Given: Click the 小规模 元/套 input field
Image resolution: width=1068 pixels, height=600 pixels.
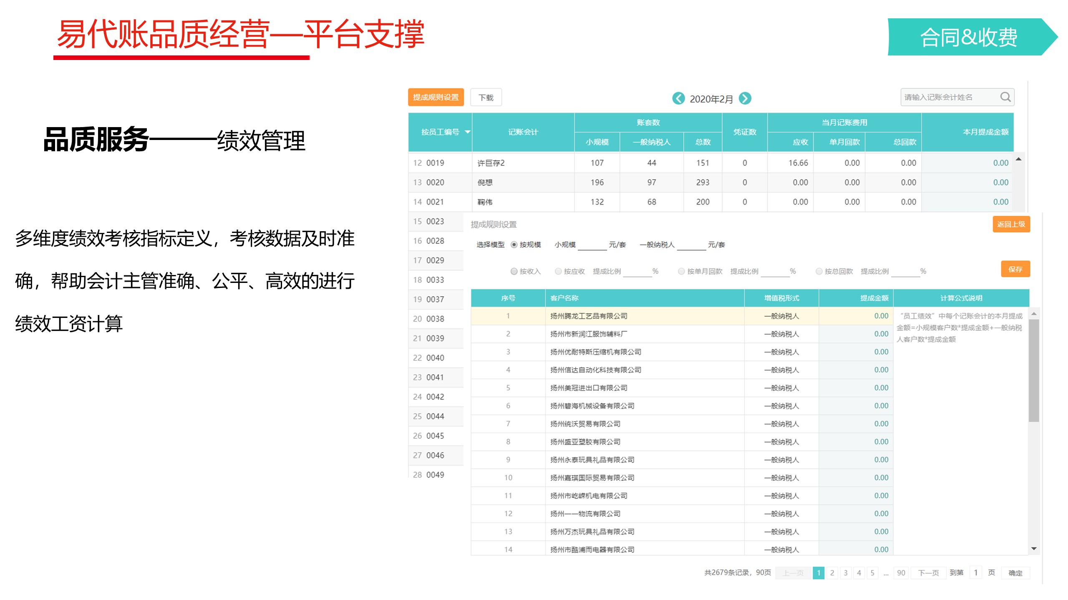Looking at the screenshot, I should (592, 245).
